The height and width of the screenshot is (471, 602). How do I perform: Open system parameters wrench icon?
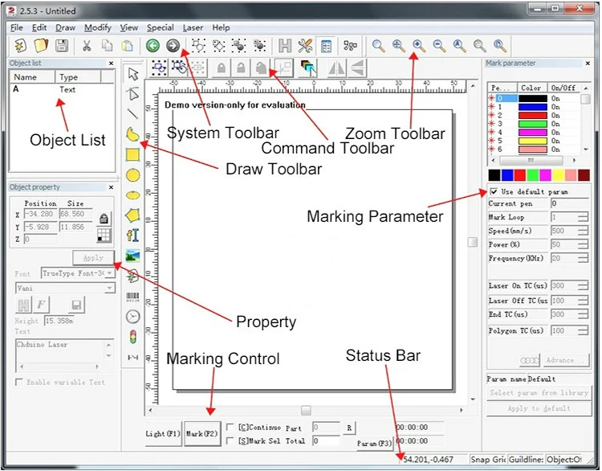[x=305, y=46]
